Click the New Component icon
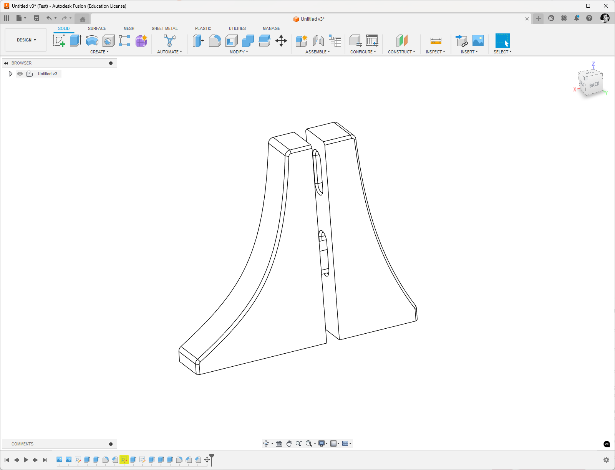615x470 pixels. coord(302,40)
